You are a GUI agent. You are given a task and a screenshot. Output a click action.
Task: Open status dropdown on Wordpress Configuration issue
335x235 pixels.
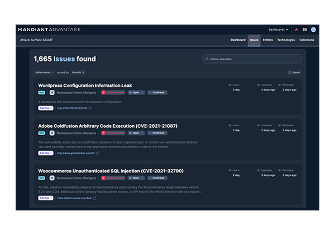click(136, 93)
